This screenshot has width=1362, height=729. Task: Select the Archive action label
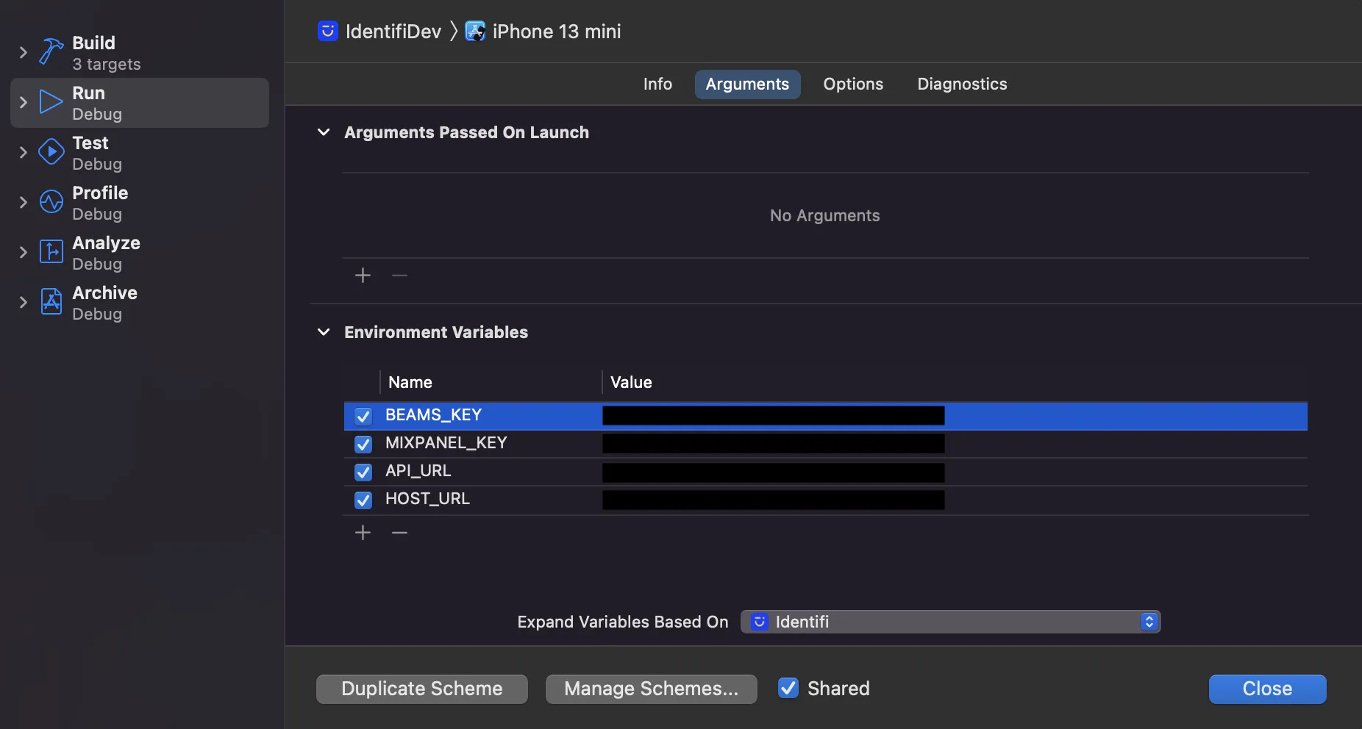pyautogui.click(x=104, y=292)
